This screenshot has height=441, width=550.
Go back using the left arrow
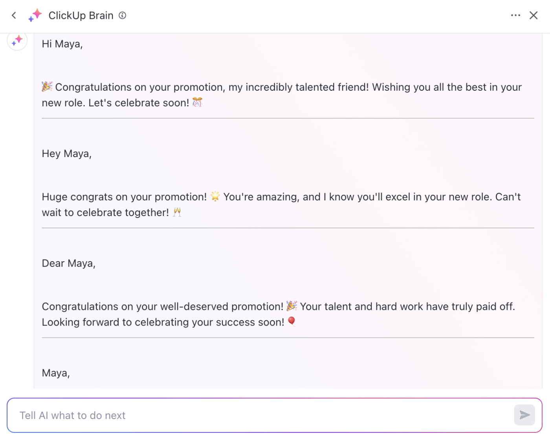point(14,15)
